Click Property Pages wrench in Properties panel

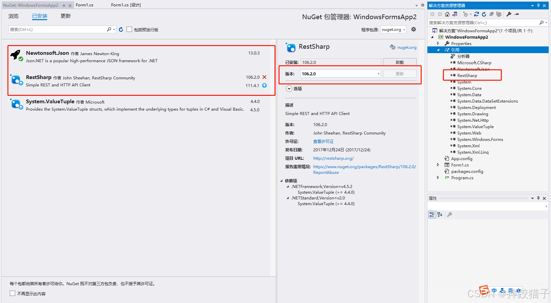pyautogui.click(x=450, y=215)
